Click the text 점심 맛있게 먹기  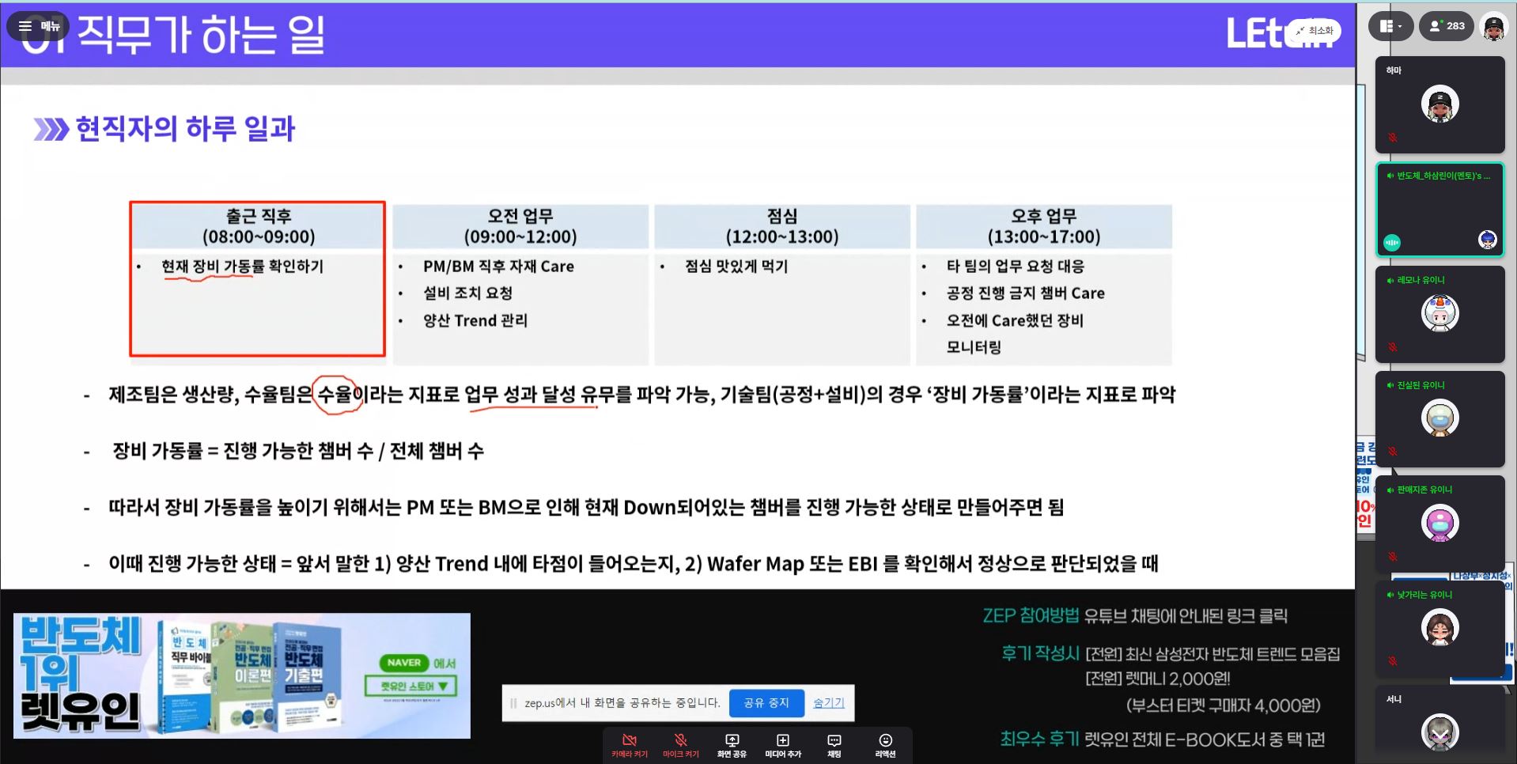pos(736,267)
